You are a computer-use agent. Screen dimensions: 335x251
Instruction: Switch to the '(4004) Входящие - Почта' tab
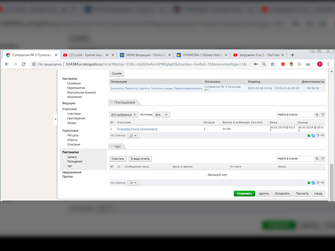click(146, 55)
